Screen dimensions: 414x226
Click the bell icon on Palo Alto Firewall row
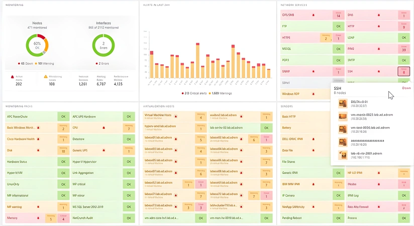pyautogui.click(x=379, y=207)
